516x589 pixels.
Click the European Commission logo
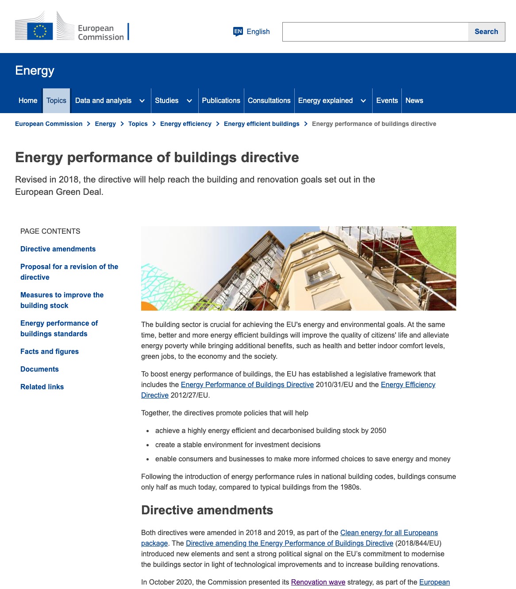(x=71, y=27)
